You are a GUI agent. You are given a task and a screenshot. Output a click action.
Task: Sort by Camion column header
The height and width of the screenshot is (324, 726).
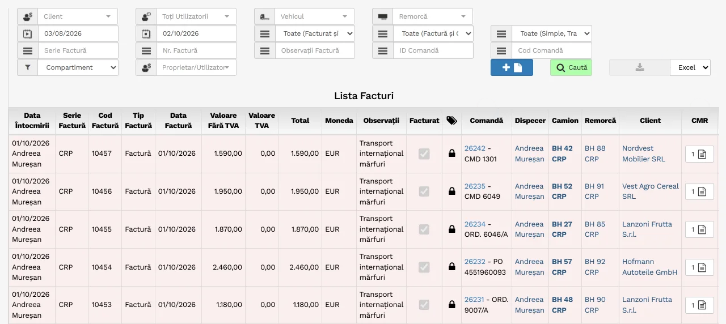[565, 120]
